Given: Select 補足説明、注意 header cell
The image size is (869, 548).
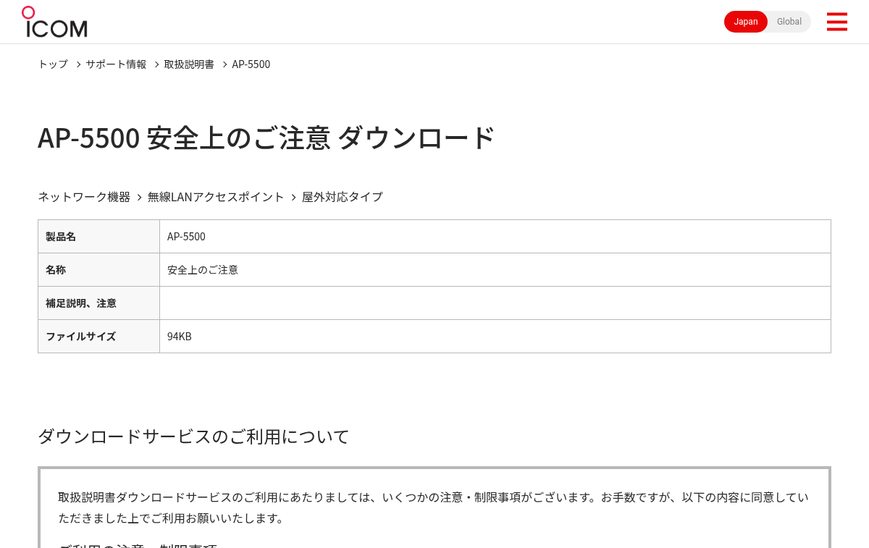Looking at the screenshot, I should click(98, 303).
